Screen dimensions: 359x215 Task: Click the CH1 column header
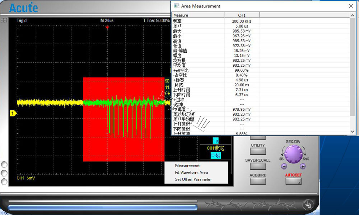click(242, 15)
